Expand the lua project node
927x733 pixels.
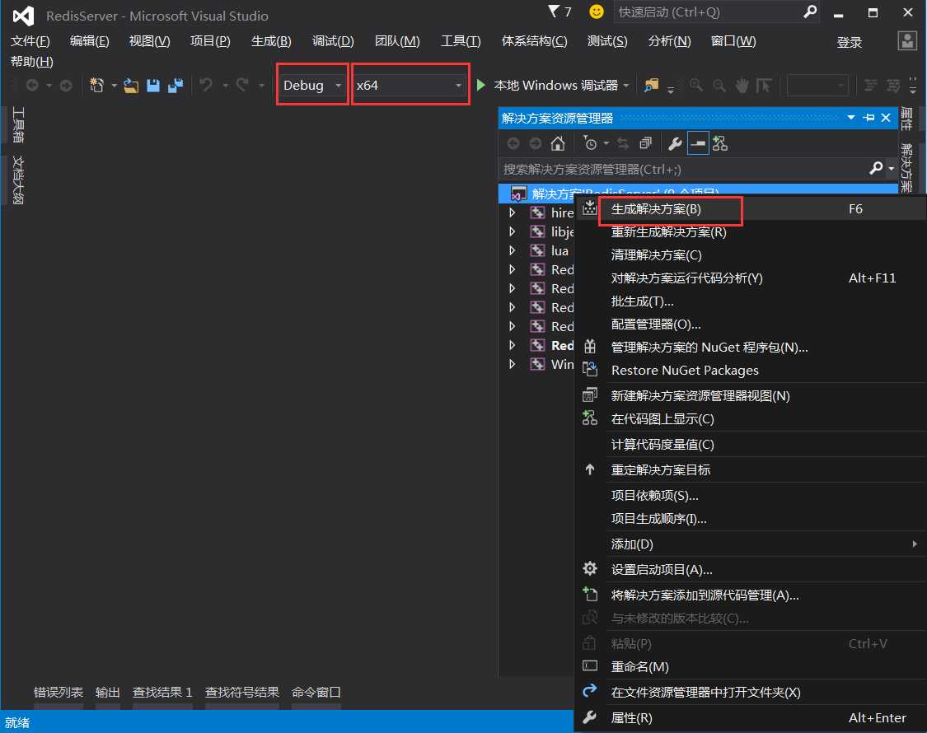pyautogui.click(x=513, y=250)
